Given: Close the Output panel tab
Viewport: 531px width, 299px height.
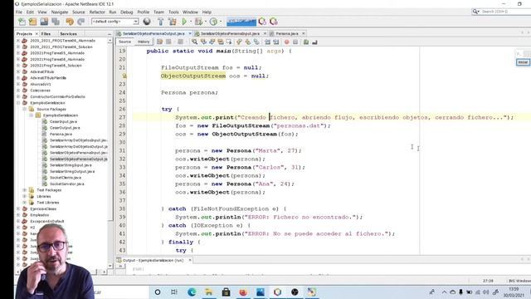Looking at the screenshot, I should pos(190,260).
